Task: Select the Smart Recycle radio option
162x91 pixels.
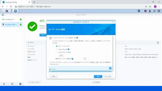Action: [x=56, y=49]
